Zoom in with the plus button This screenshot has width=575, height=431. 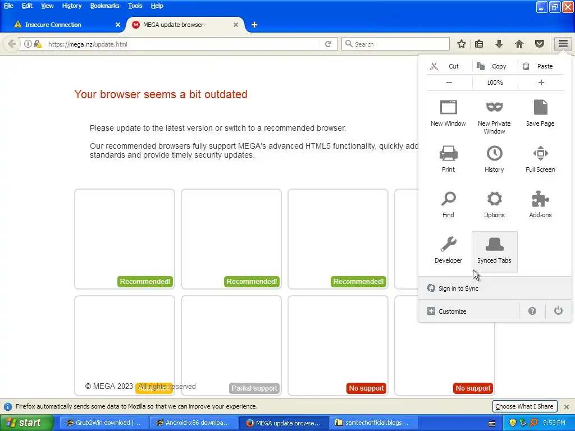pos(541,82)
